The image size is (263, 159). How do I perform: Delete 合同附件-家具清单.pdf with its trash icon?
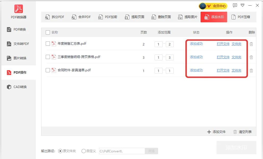point(251,71)
